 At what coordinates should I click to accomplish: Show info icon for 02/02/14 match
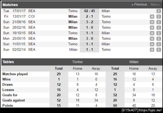(158, 50)
